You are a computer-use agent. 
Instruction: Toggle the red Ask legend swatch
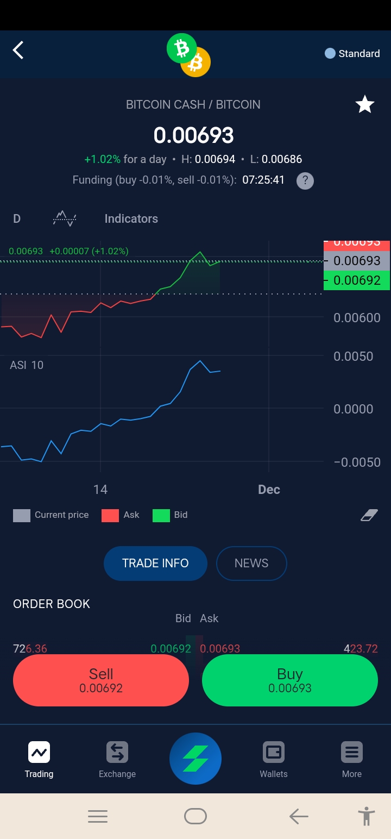point(110,516)
